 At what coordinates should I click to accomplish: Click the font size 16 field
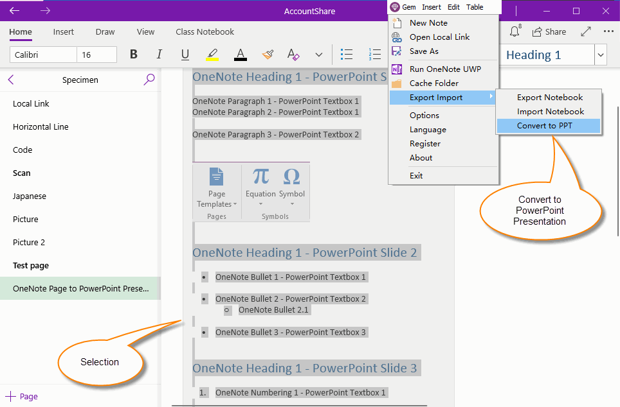(96, 55)
